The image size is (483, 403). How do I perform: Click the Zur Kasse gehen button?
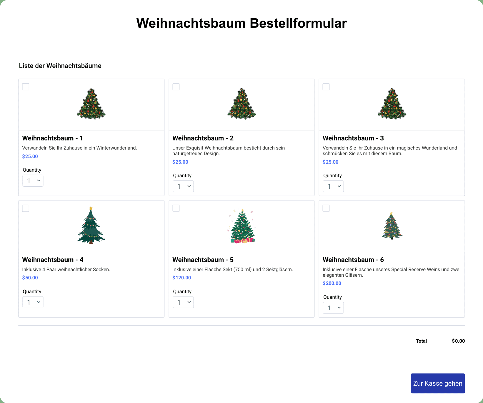pos(438,383)
